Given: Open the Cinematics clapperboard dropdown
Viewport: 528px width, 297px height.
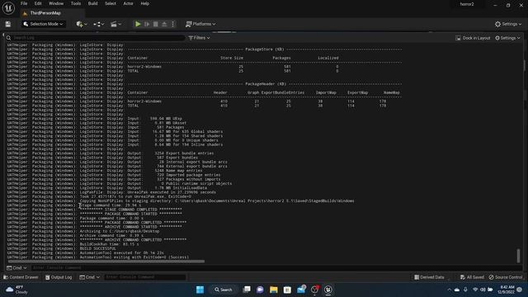Looking at the screenshot, I should tap(115, 24).
